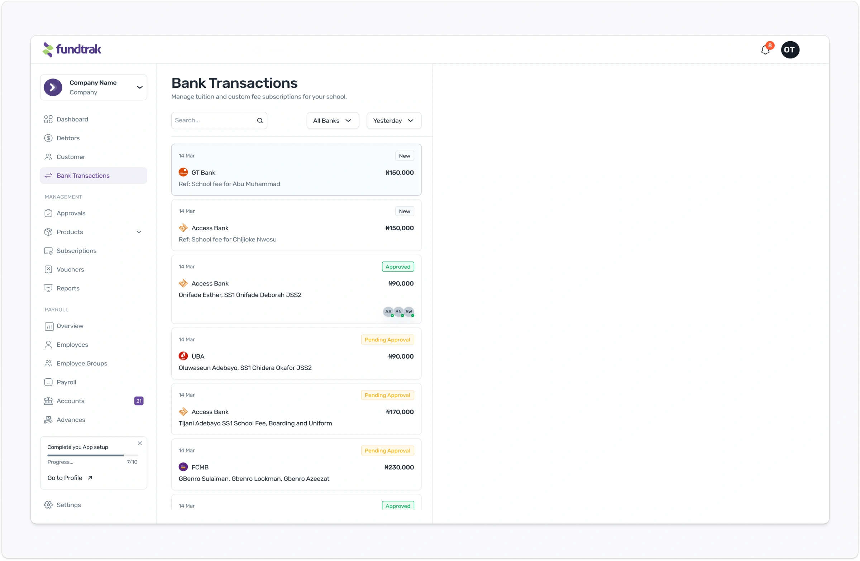Click the Accounts bank building icon
Screen dimensions: 860x561
(48, 401)
